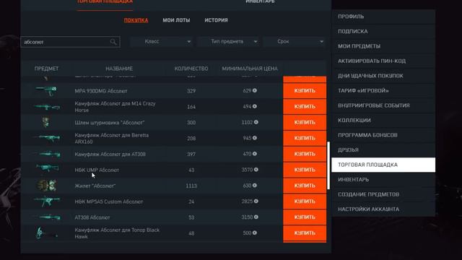462x260 pixels.
Task: Click the Предмет column header
Action: (46, 69)
